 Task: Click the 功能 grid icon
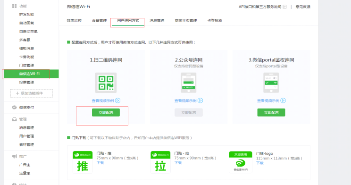tap(14, 6)
